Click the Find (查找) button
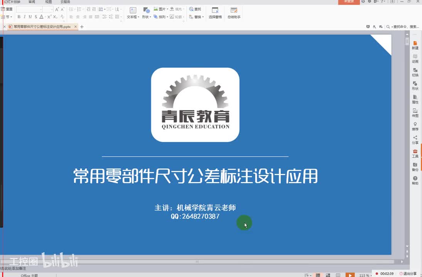The height and width of the screenshot is (277, 422). (x=195, y=9)
